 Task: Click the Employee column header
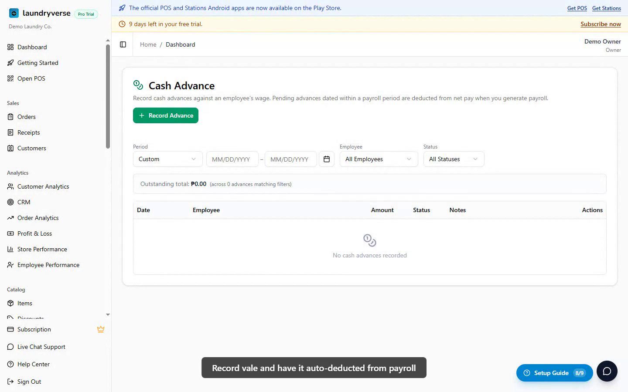206,210
